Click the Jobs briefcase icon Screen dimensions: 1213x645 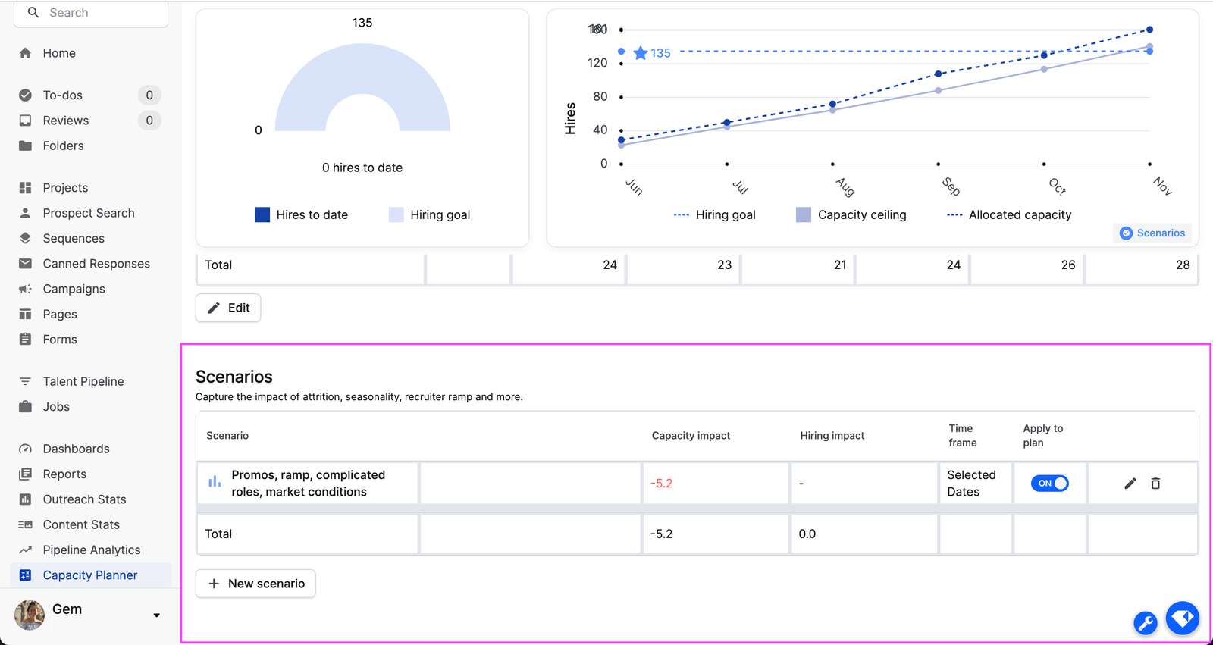point(26,407)
